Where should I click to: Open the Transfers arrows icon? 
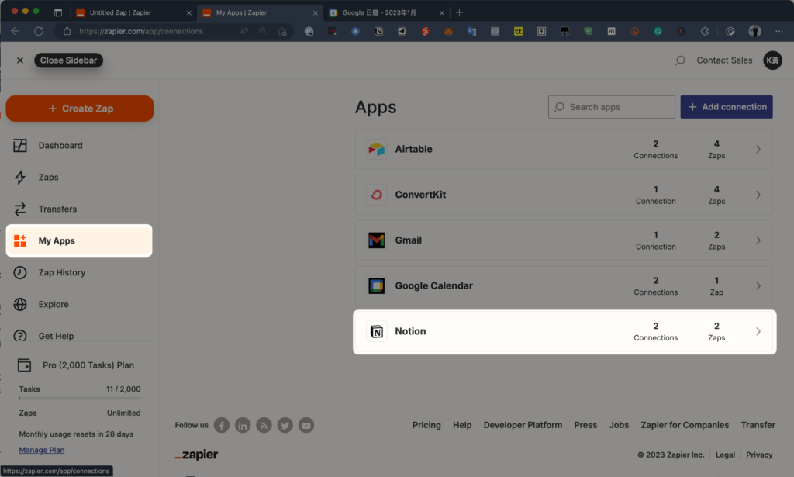click(x=19, y=209)
